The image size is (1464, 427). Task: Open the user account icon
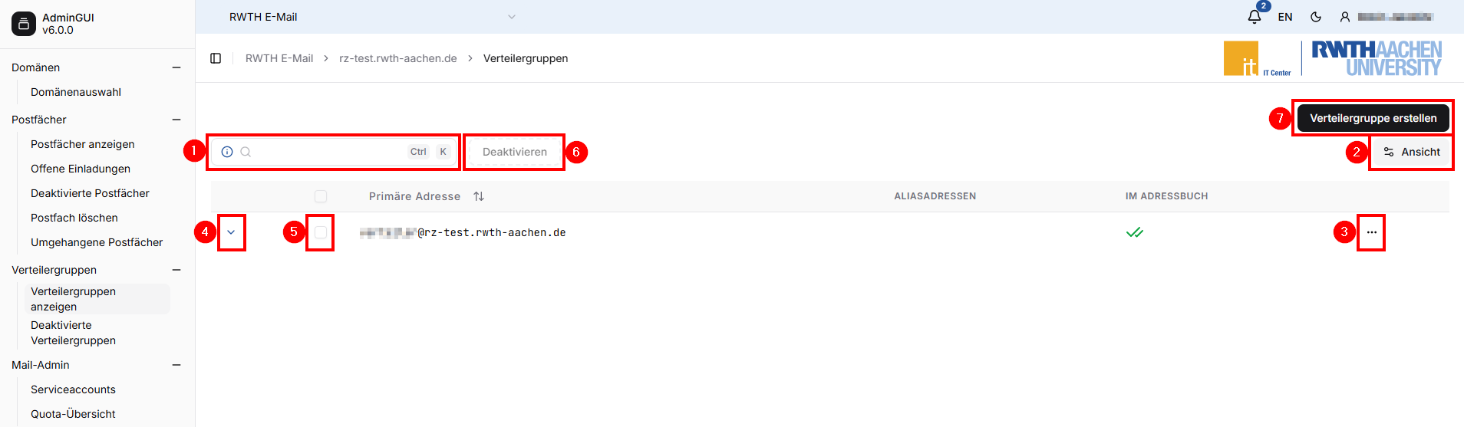pyautogui.click(x=1345, y=17)
